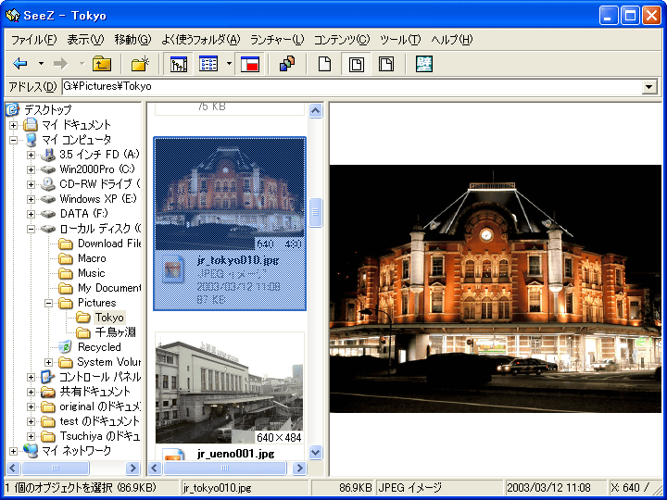Click in the address path field
This screenshot has width=667, height=500.
point(352,87)
